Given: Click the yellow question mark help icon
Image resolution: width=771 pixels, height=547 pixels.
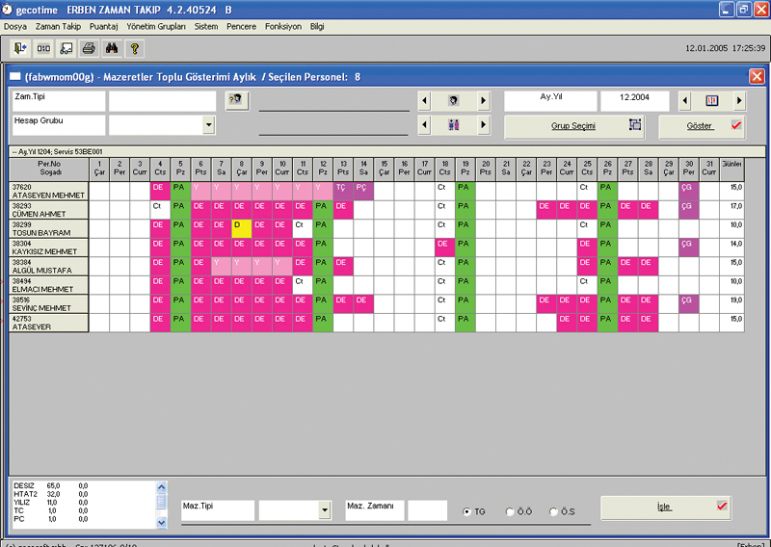Looking at the screenshot, I should 134,48.
